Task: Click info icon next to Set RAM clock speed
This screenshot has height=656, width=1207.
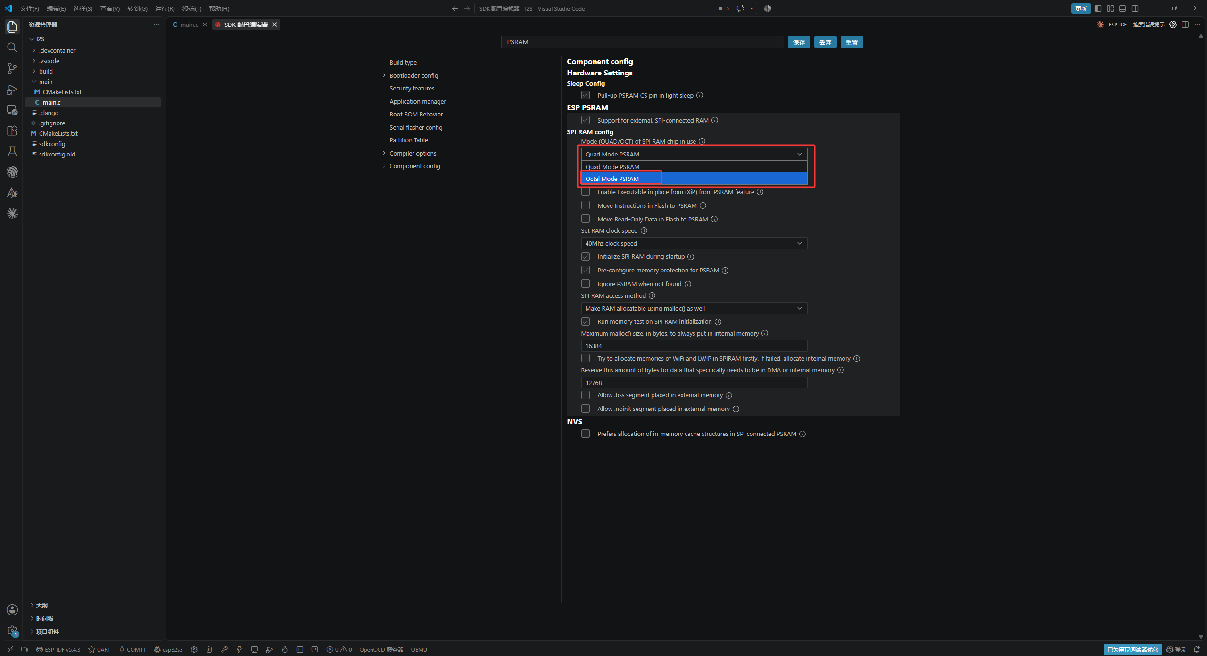Action: tap(644, 230)
